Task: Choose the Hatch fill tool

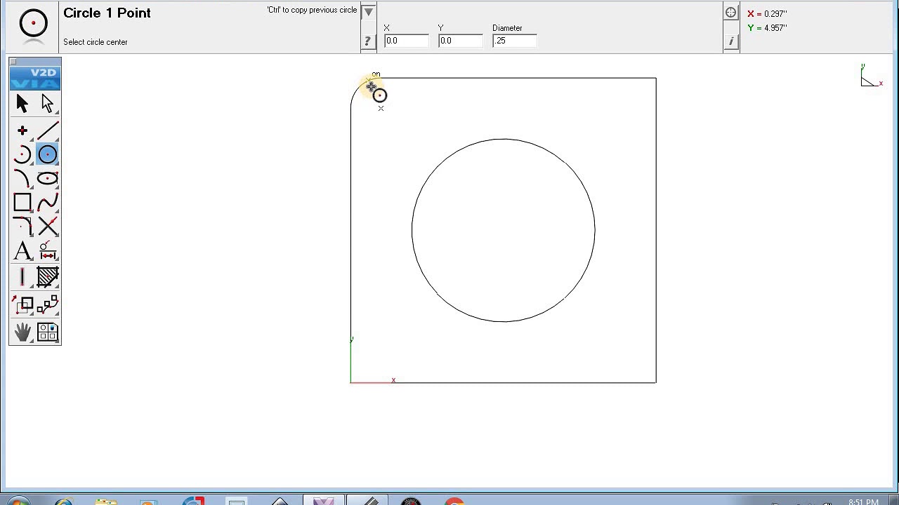Action: (48, 278)
